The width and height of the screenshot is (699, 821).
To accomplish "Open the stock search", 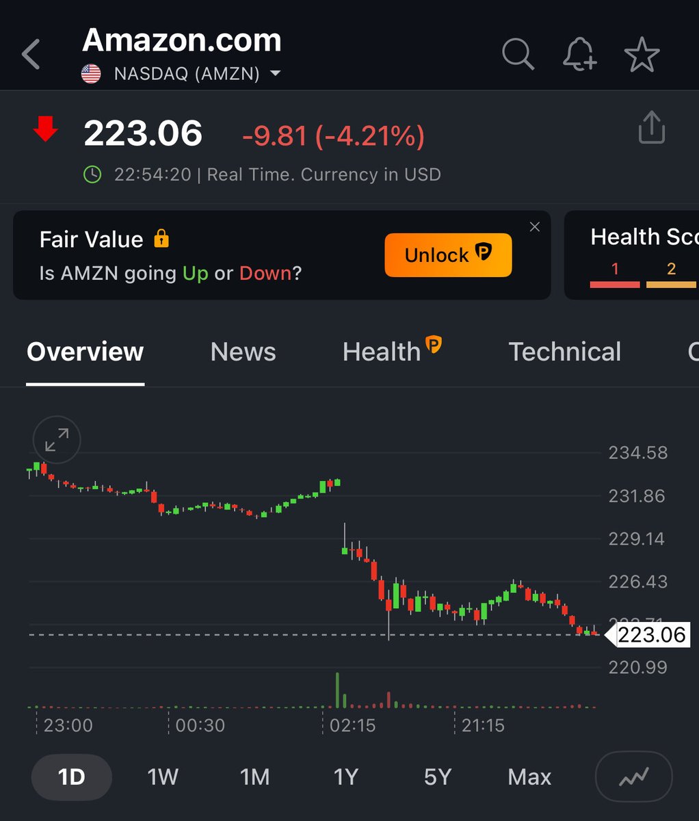I will (x=518, y=55).
